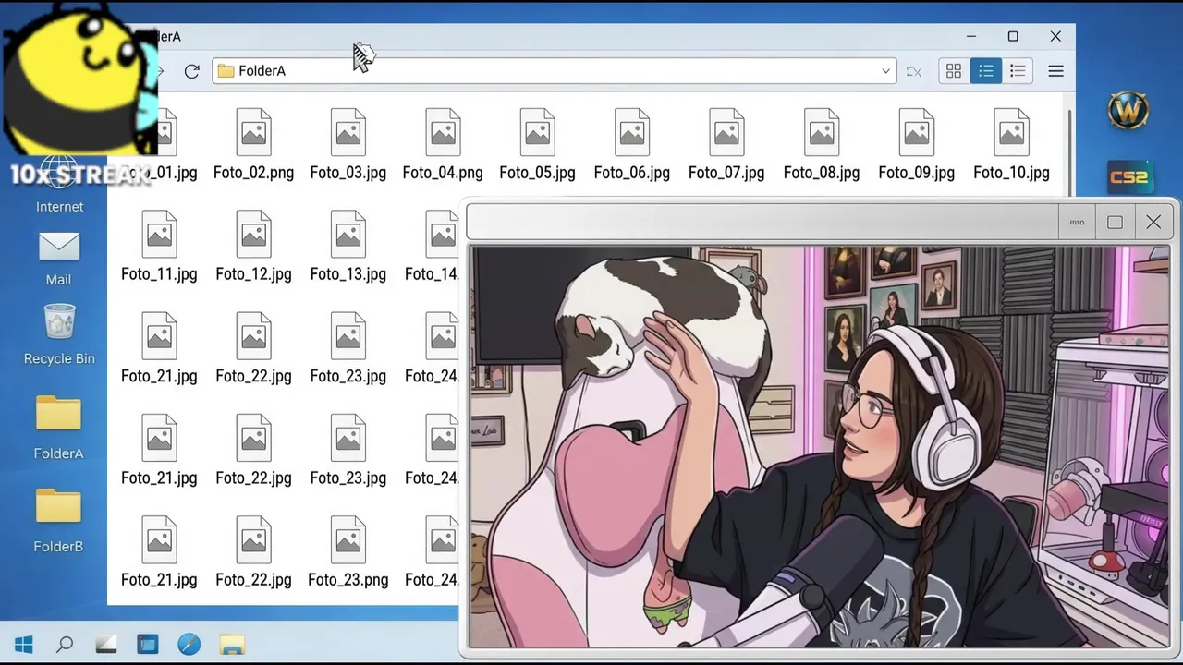Close the picture viewer window

click(1153, 223)
